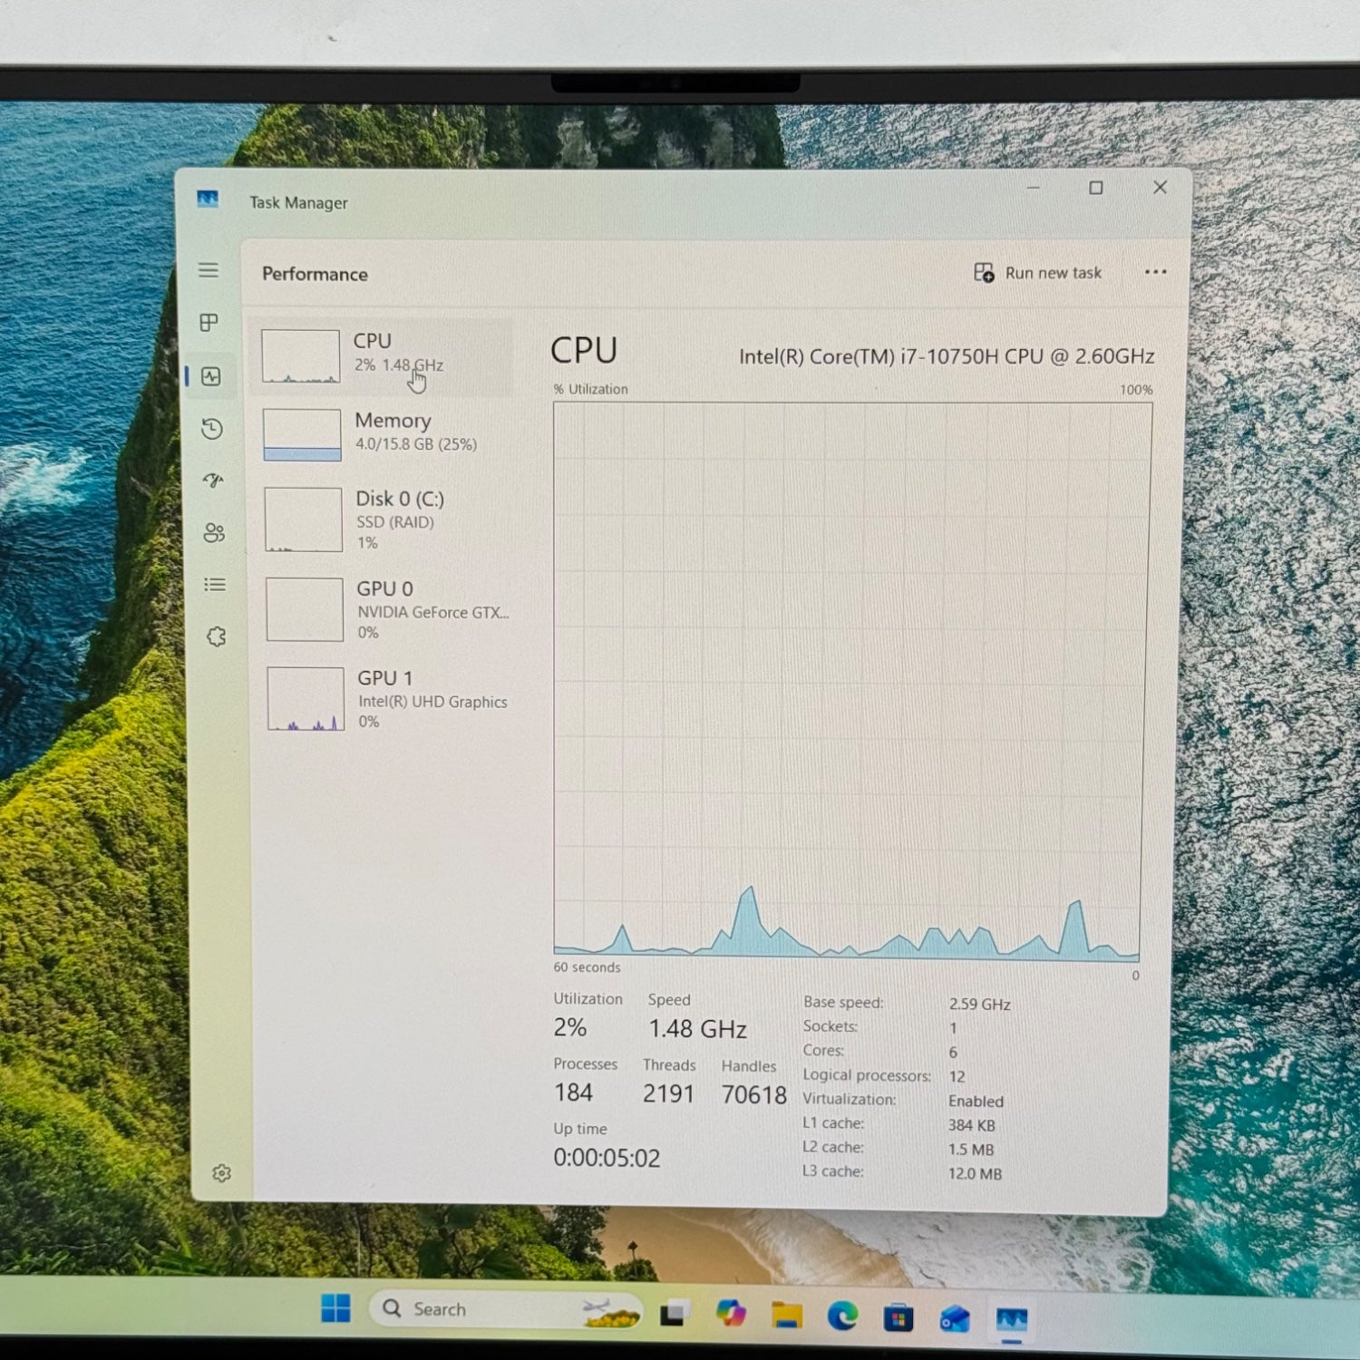This screenshot has height=1360, width=1360.
Task: Click the CPU utilization graph
Action: [850, 680]
